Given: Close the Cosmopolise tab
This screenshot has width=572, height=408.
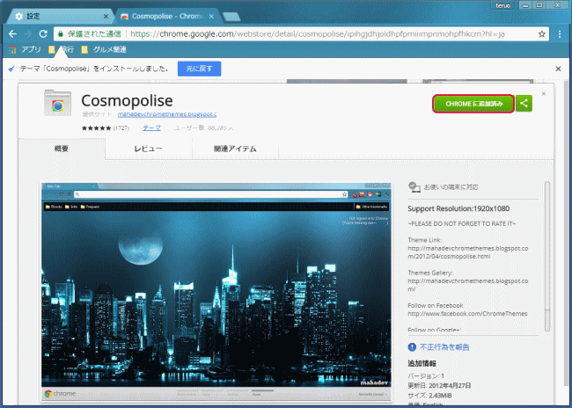Looking at the screenshot, I should tap(211, 16).
